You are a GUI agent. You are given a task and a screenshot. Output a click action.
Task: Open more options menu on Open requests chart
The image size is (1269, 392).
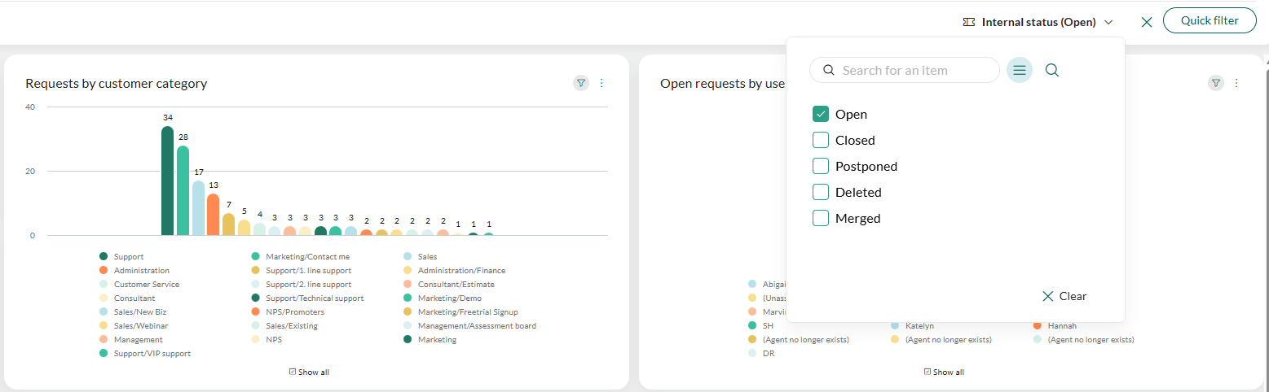pyautogui.click(x=1236, y=83)
